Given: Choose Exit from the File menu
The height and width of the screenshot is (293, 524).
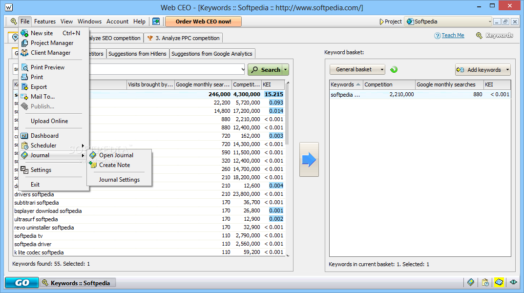Looking at the screenshot, I should coord(53,185).
